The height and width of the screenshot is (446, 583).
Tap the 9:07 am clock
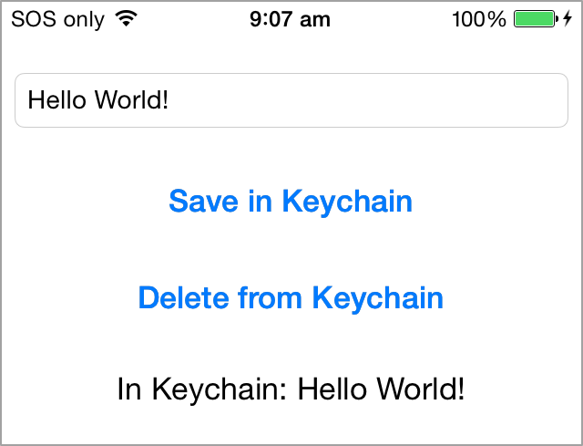[x=291, y=19]
